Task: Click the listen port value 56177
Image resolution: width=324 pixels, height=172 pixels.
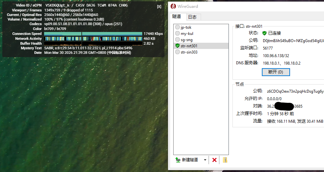Action: (268, 48)
